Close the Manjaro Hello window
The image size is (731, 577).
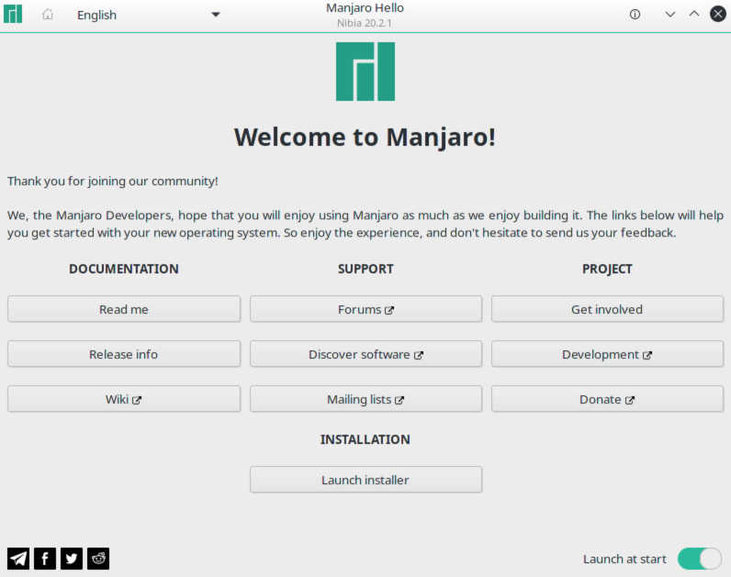(x=718, y=14)
